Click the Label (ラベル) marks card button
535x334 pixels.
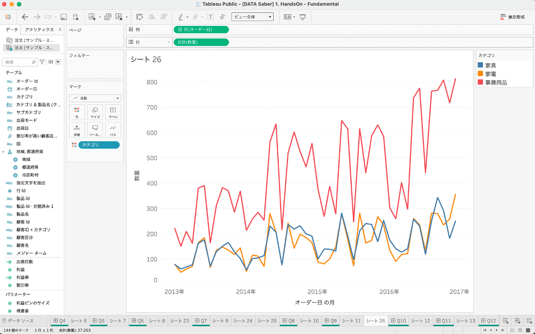point(113,112)
